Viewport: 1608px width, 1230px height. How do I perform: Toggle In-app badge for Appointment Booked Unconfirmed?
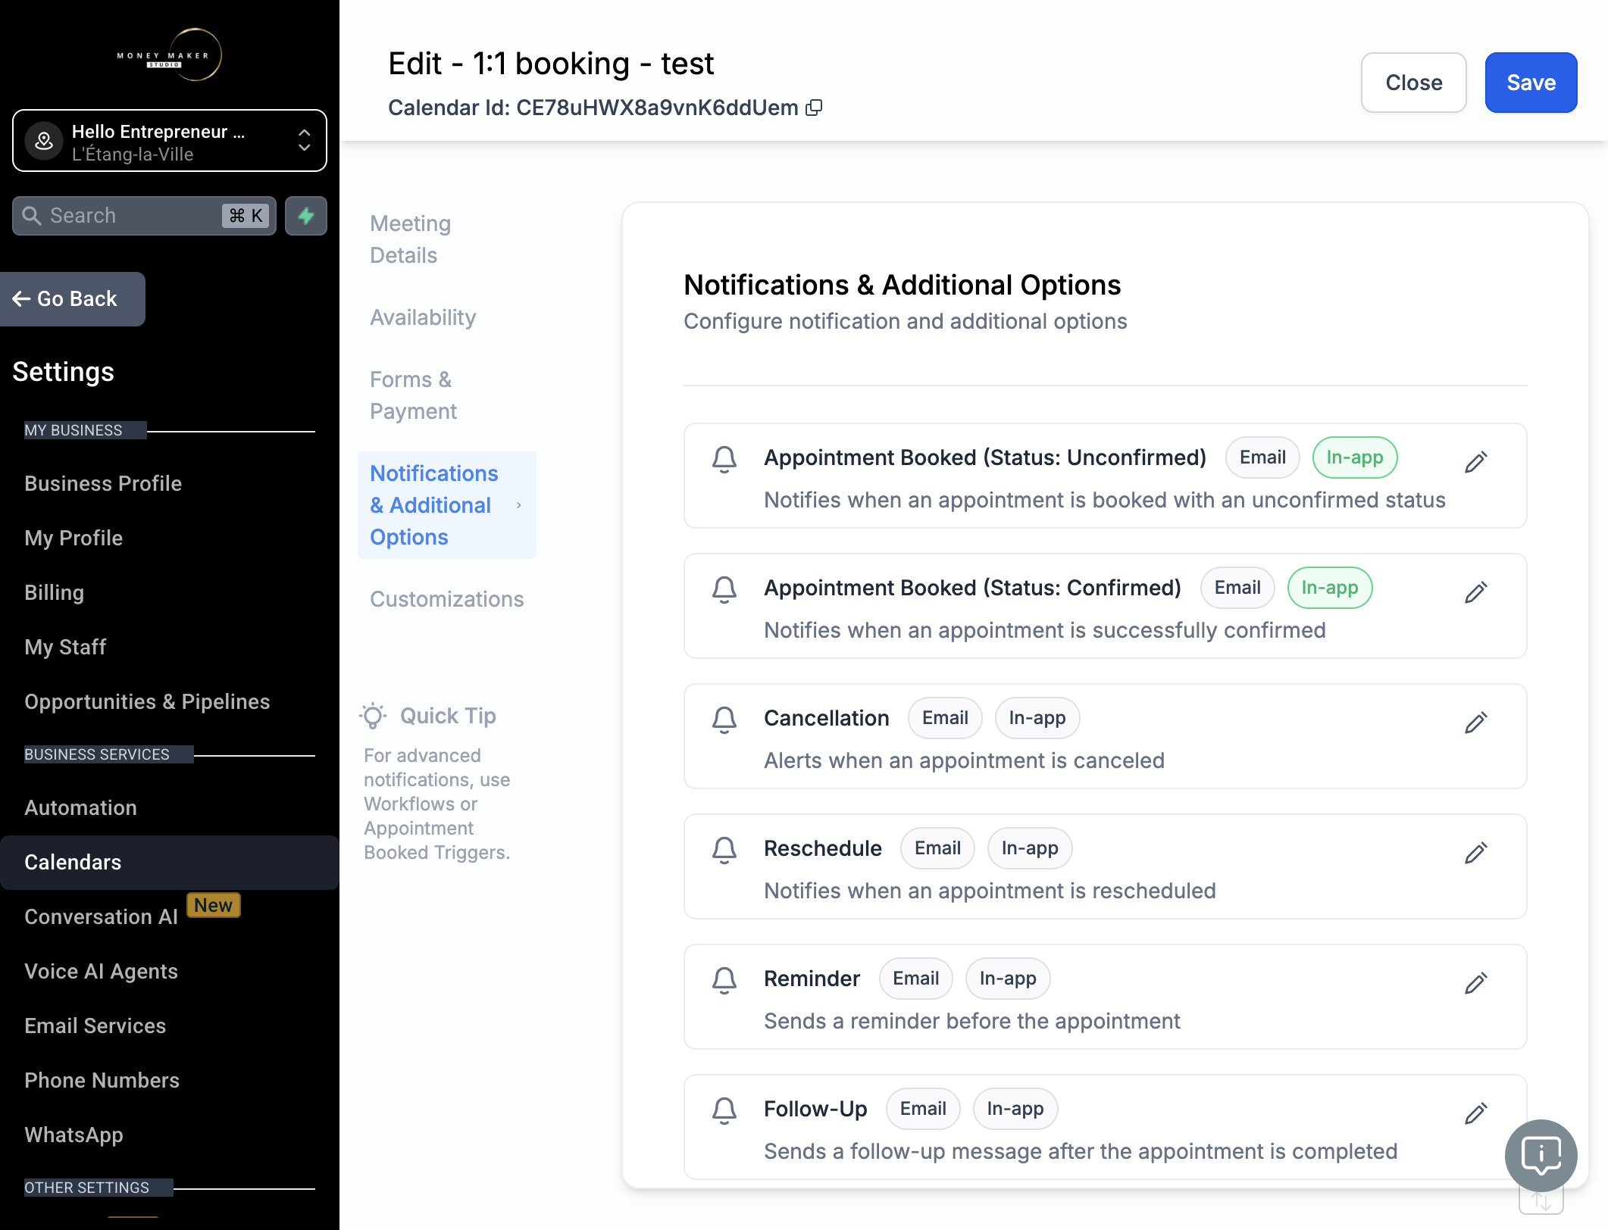[x=1355, y=457]
